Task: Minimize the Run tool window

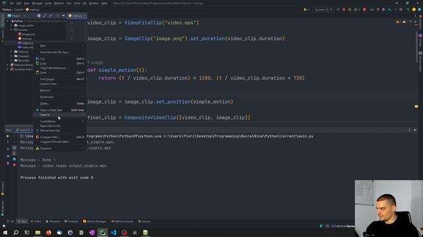Action: 415,130
